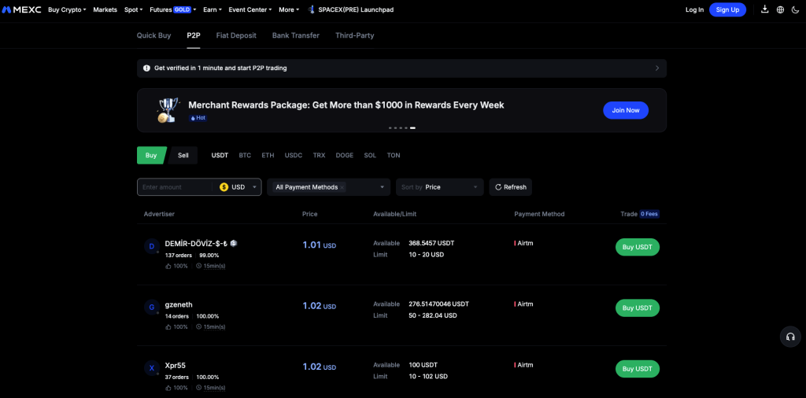
Task: Select the first banner carousel dot
Action: (390, 128)
